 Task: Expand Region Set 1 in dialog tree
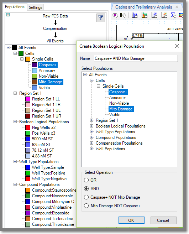click(x=91, y=120)
